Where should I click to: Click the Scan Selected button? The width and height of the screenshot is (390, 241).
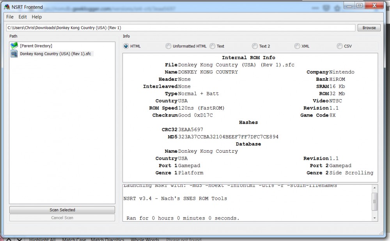62,210
